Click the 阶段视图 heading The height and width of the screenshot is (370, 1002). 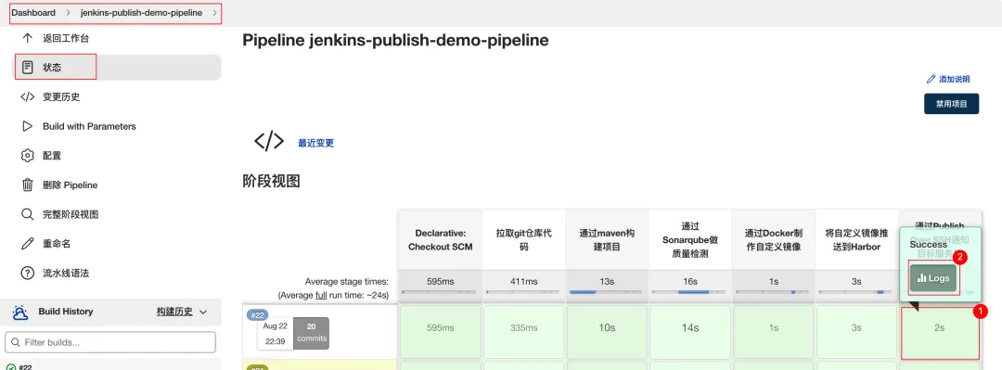pos(271,182)
